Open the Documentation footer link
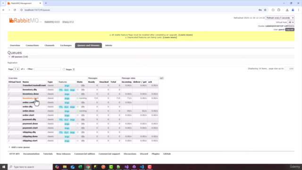This screenshot has width=302, height=170. coord(31,154)
